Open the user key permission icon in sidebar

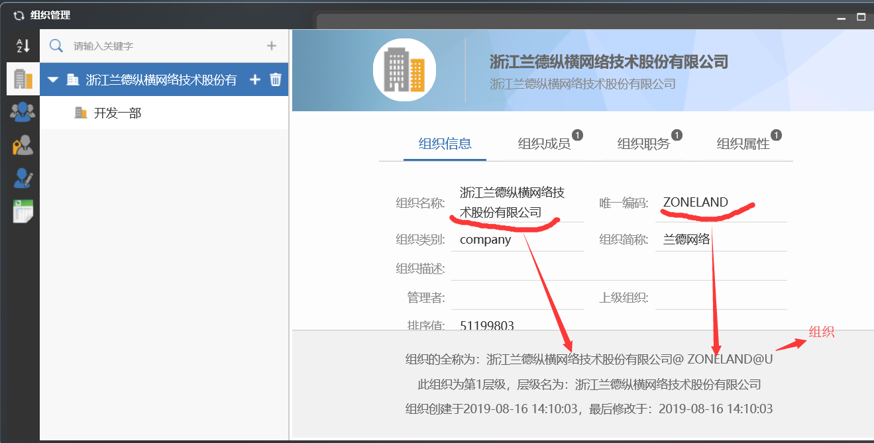click(x=23, y=144)
